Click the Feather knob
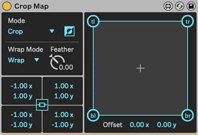 tap(58, 62)
